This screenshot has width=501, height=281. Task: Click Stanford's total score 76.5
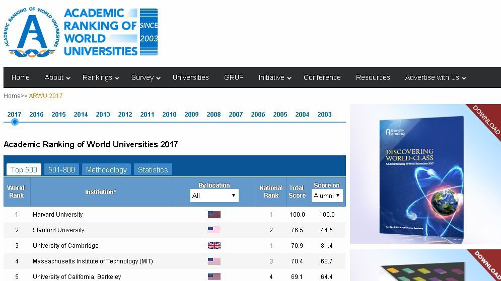pyautogui.click(x=297, y=230)
